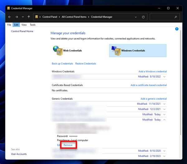187x164 pixels.
Task: Click Restore Credentials link
Action: tap(86, 64)
